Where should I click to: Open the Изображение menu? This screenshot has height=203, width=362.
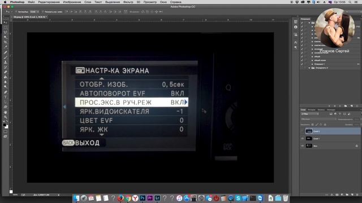point(72,2)
